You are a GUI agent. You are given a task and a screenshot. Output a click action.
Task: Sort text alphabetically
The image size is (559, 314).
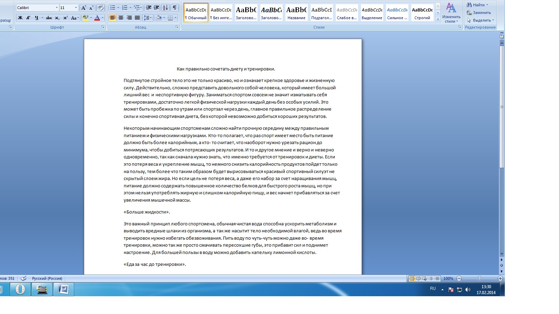coord(165,8)
